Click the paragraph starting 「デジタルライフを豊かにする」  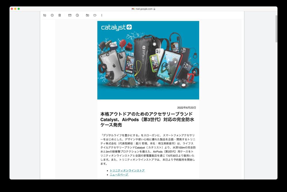pyautogui.click(x=148, y=149)
